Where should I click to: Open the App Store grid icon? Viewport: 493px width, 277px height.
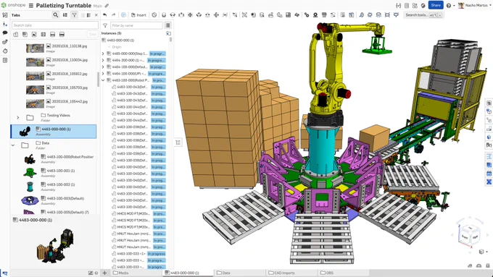pos(415,5)
